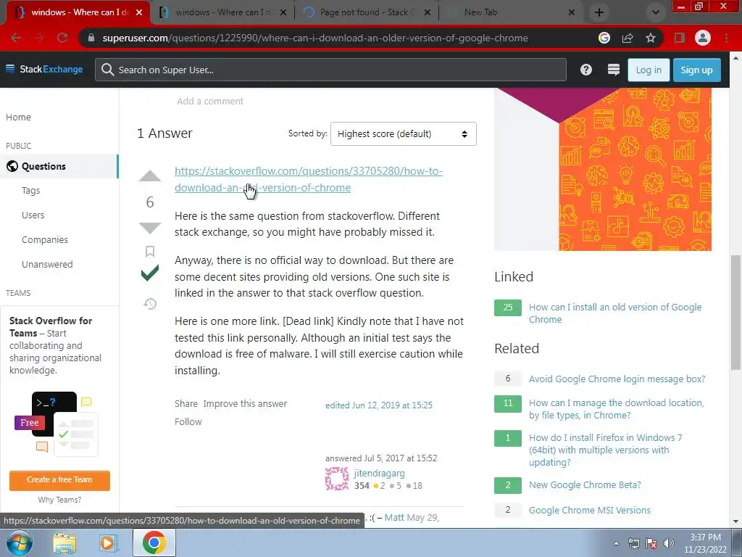This screenshot has height=557, width=742.
Task: Open the Chrome profile avatar
Action: [703, 38]
